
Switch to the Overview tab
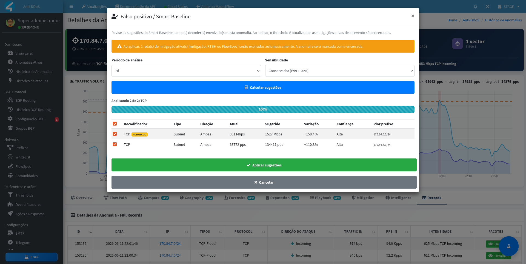click(81, 198)
